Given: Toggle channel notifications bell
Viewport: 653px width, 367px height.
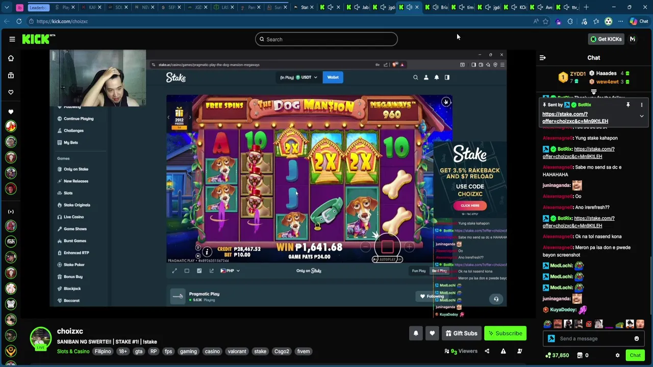Looking at the screenshot, I should pos(416,333).
